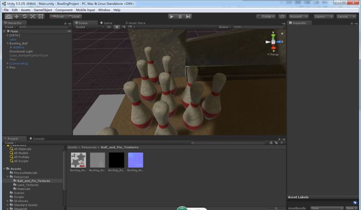Viewport: 361px width, 210px height.
Task: Start Play mode
Action: click(x=172, y=16)
